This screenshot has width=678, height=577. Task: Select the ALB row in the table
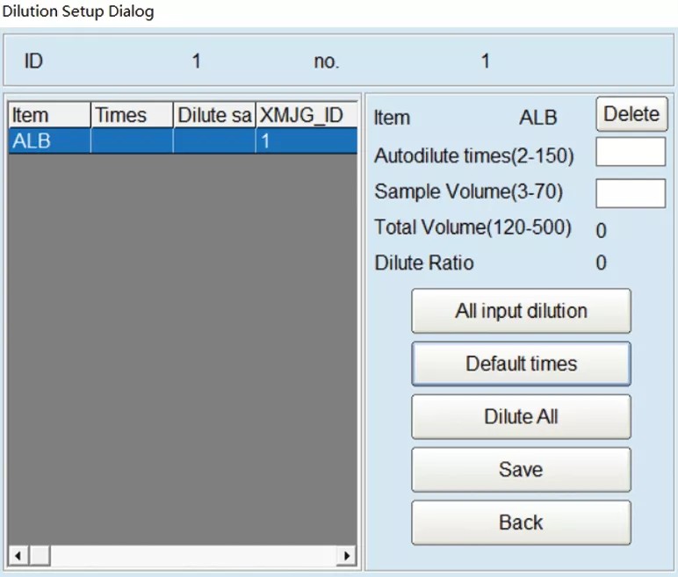point(183,141)
